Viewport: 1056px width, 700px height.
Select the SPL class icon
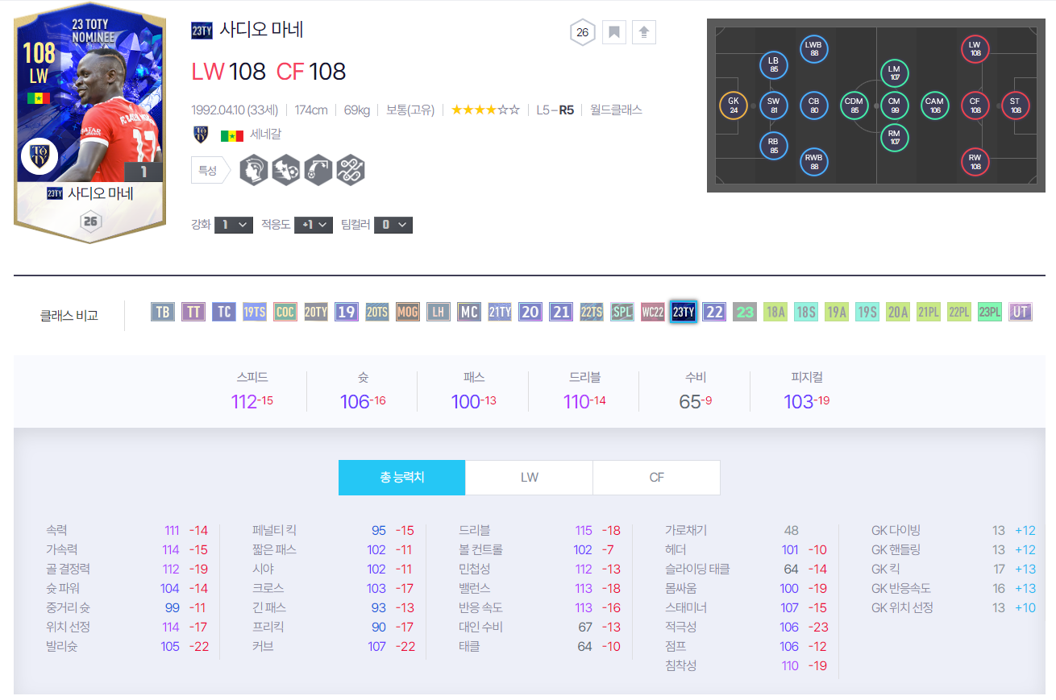622,312
